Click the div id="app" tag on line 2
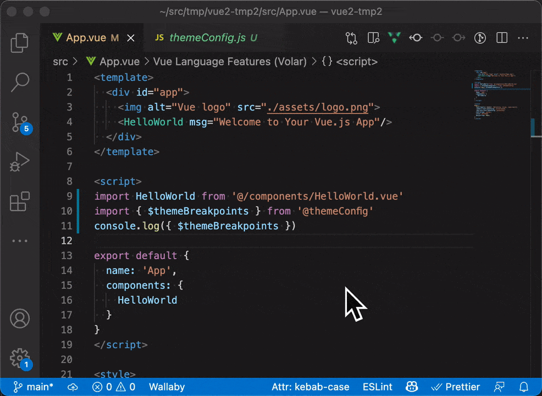 pos(148,92)
